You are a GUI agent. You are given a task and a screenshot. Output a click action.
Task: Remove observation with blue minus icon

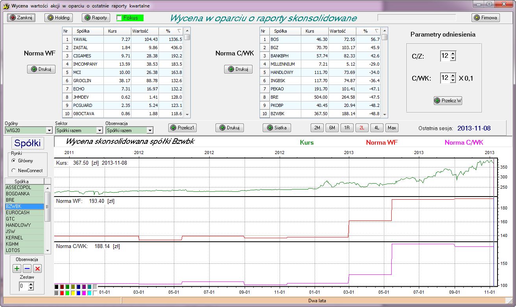27,268
